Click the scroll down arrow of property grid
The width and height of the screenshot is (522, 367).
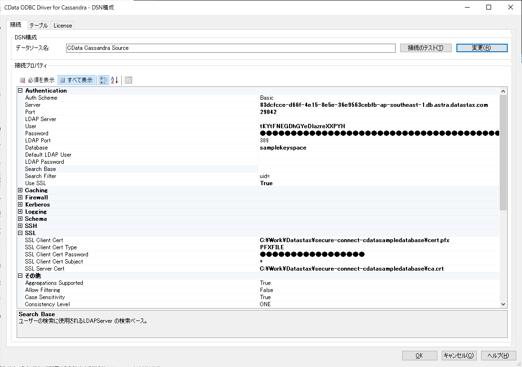point(503,304)
